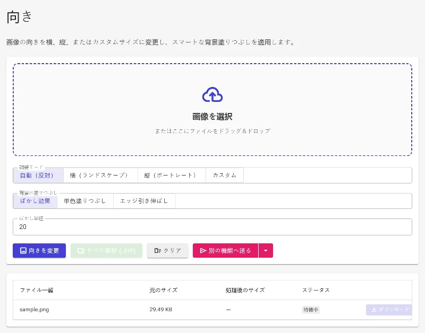Image resolution: width=425 pixels, height=333 pixels.
Task: Select ぼかし効果 background fill
Action: 35,201
